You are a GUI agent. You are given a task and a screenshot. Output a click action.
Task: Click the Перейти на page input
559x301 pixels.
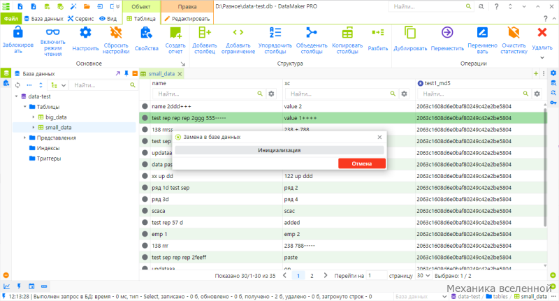[x=377, y=276]
